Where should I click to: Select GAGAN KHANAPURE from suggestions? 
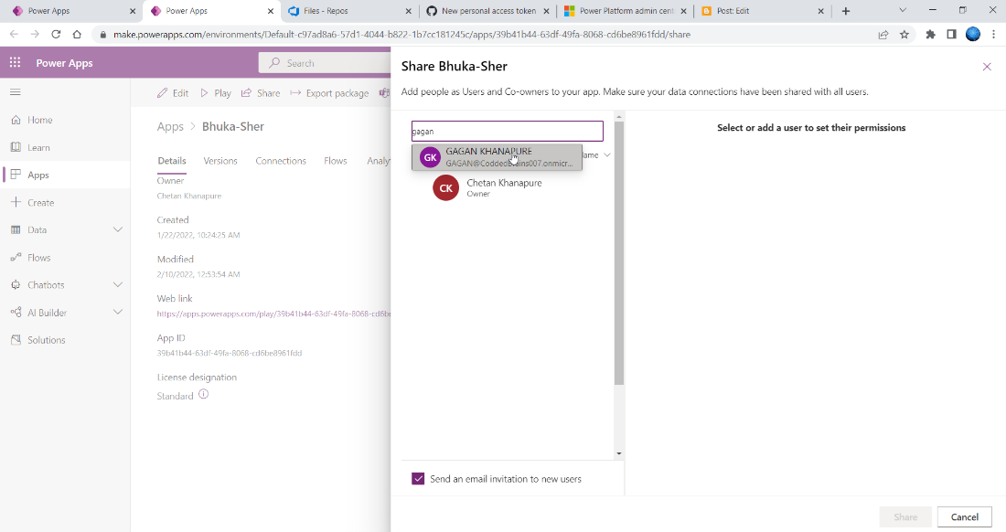pyautogui.click(x=497, y=157)
